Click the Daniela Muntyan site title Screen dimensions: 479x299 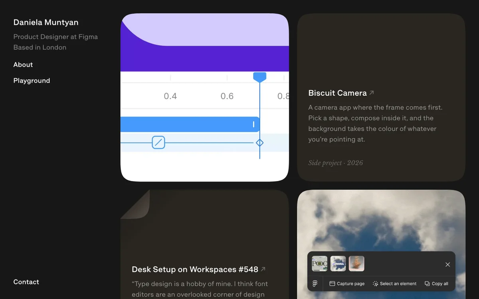(46, 22)
